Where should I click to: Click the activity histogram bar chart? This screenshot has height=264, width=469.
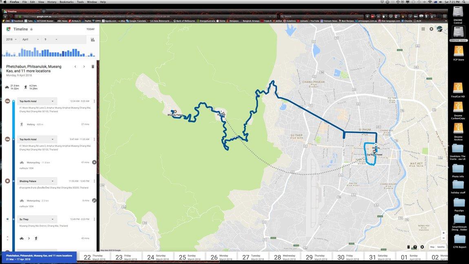[x=49, y=52]
